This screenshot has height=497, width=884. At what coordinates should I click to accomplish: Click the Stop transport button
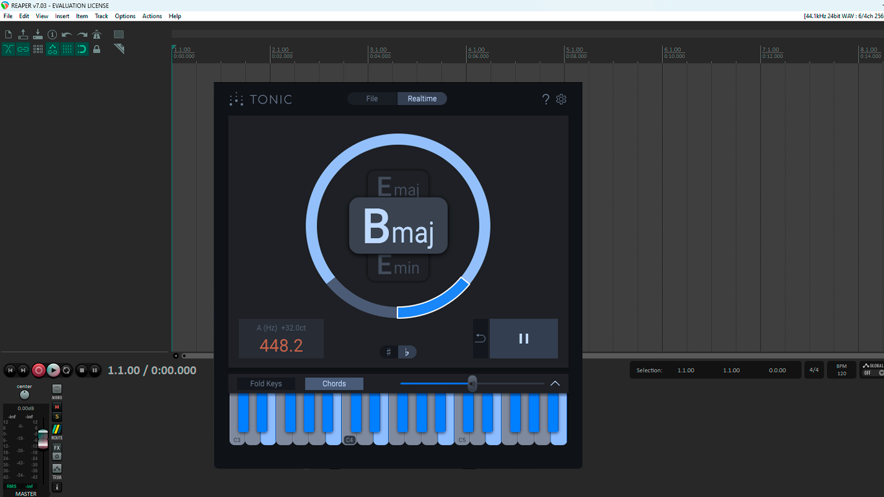82,370
